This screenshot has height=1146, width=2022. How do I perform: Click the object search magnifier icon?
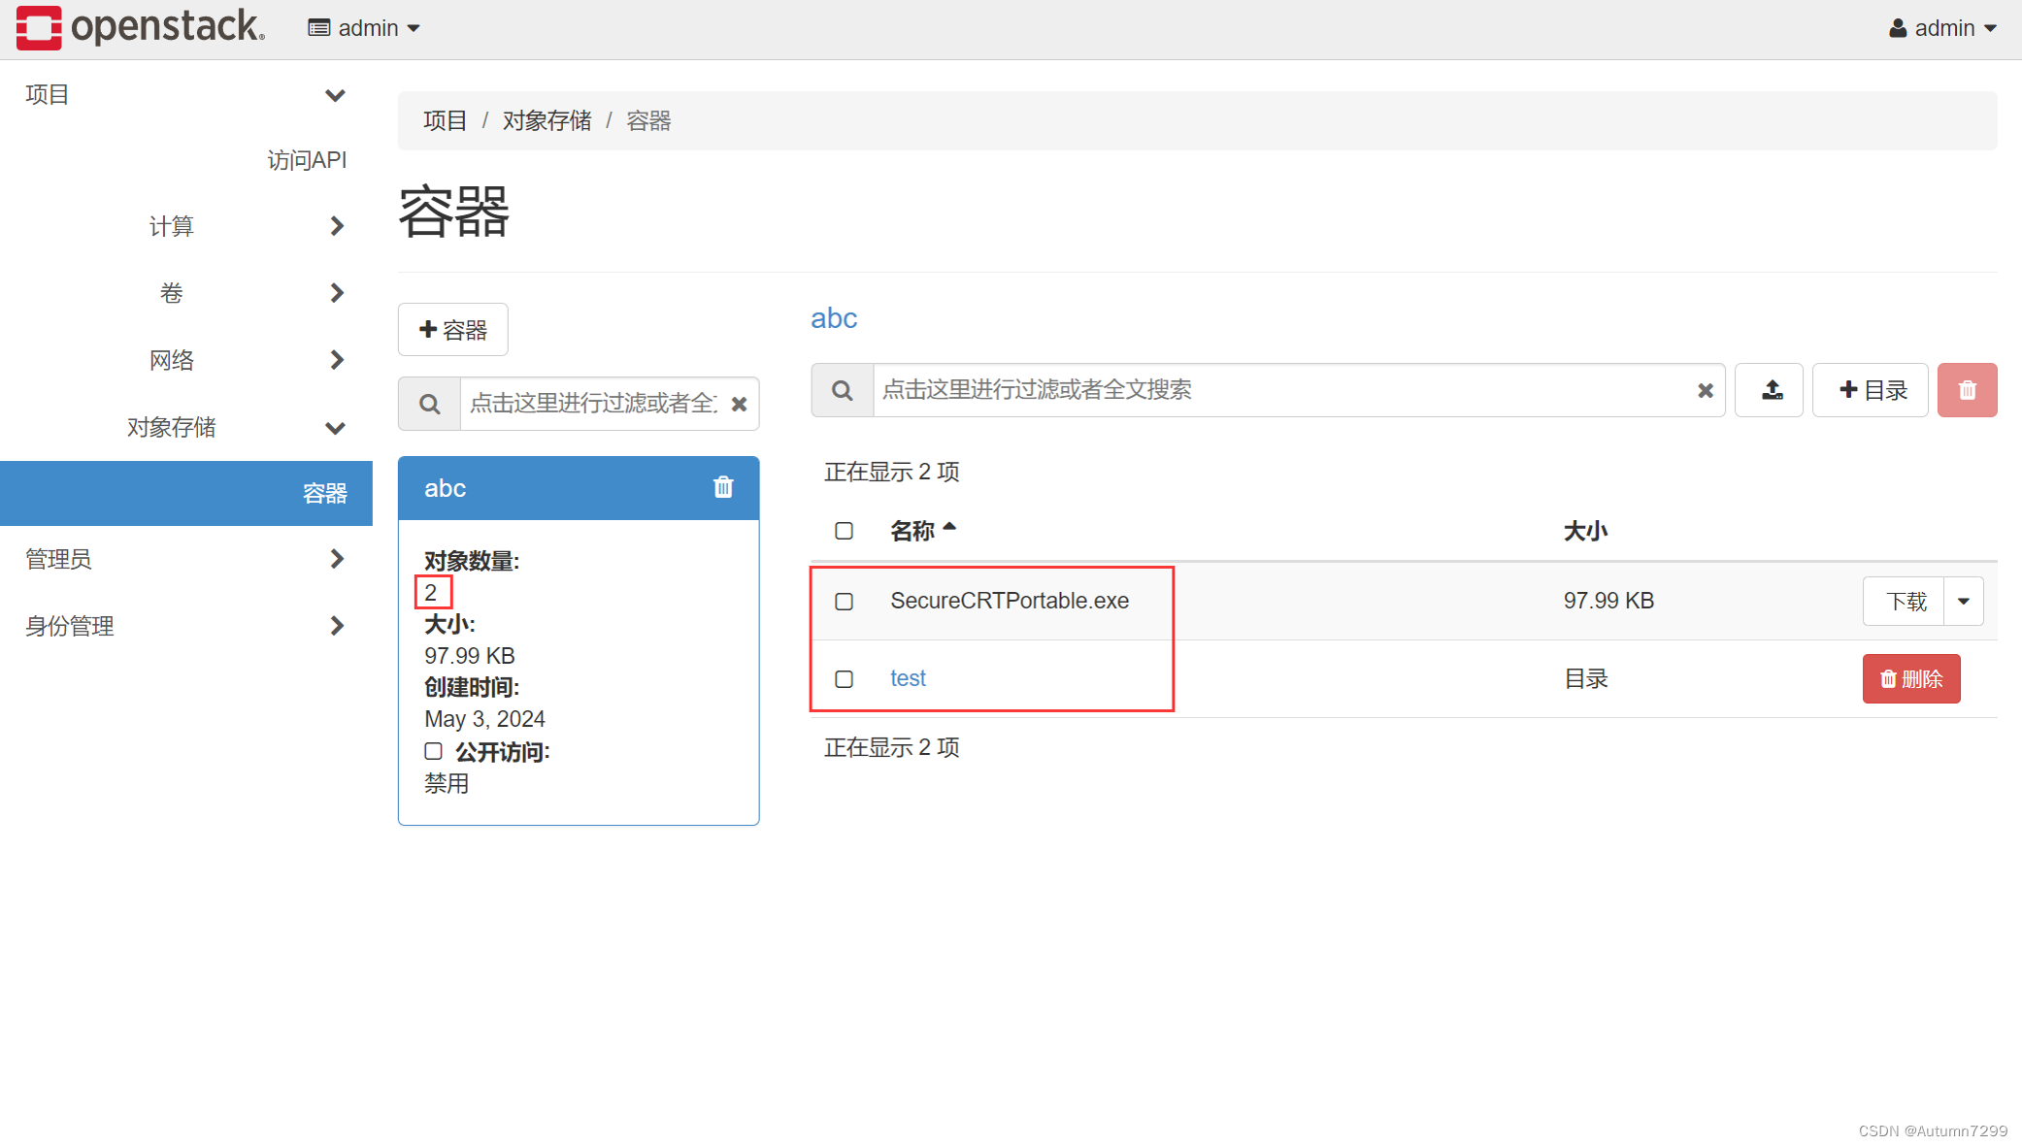(843, 390)
